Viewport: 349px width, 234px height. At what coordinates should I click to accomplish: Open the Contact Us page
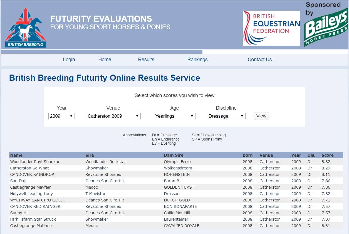pos(260,60)
